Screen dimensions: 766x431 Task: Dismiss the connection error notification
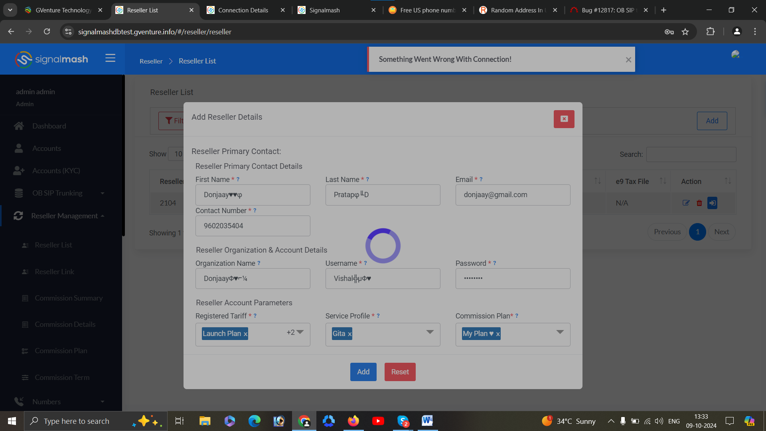[628, 60]
